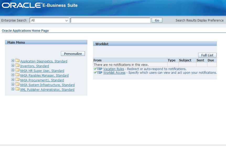Click the Personalize button

(x=73, y=54)
